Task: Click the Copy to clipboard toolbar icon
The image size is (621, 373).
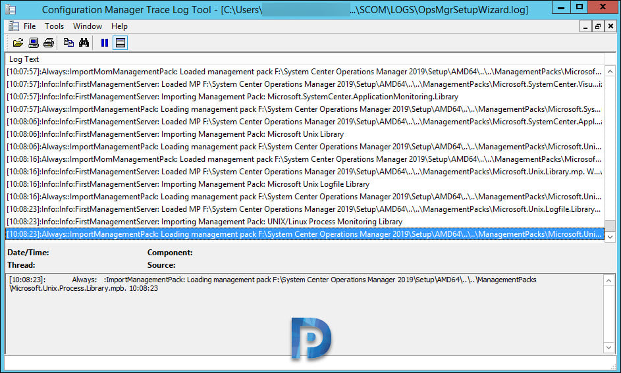Action: click(x=68, y=43)
